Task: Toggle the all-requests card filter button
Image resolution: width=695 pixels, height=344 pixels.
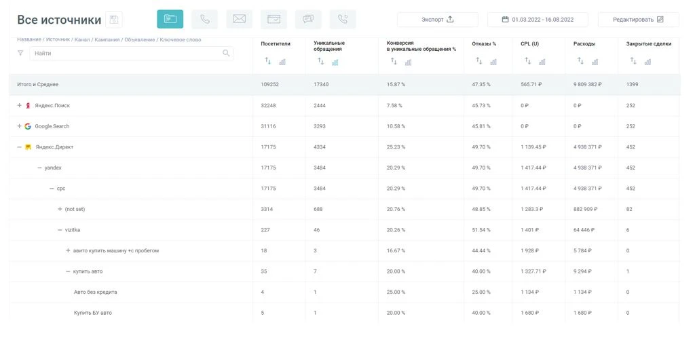Action: tap(170, 20)
